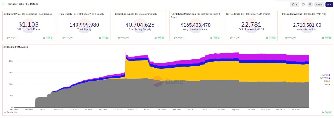Open @stader_labs author on Total Supply card
The image size is (334, 118).
(x=68, y=38)
